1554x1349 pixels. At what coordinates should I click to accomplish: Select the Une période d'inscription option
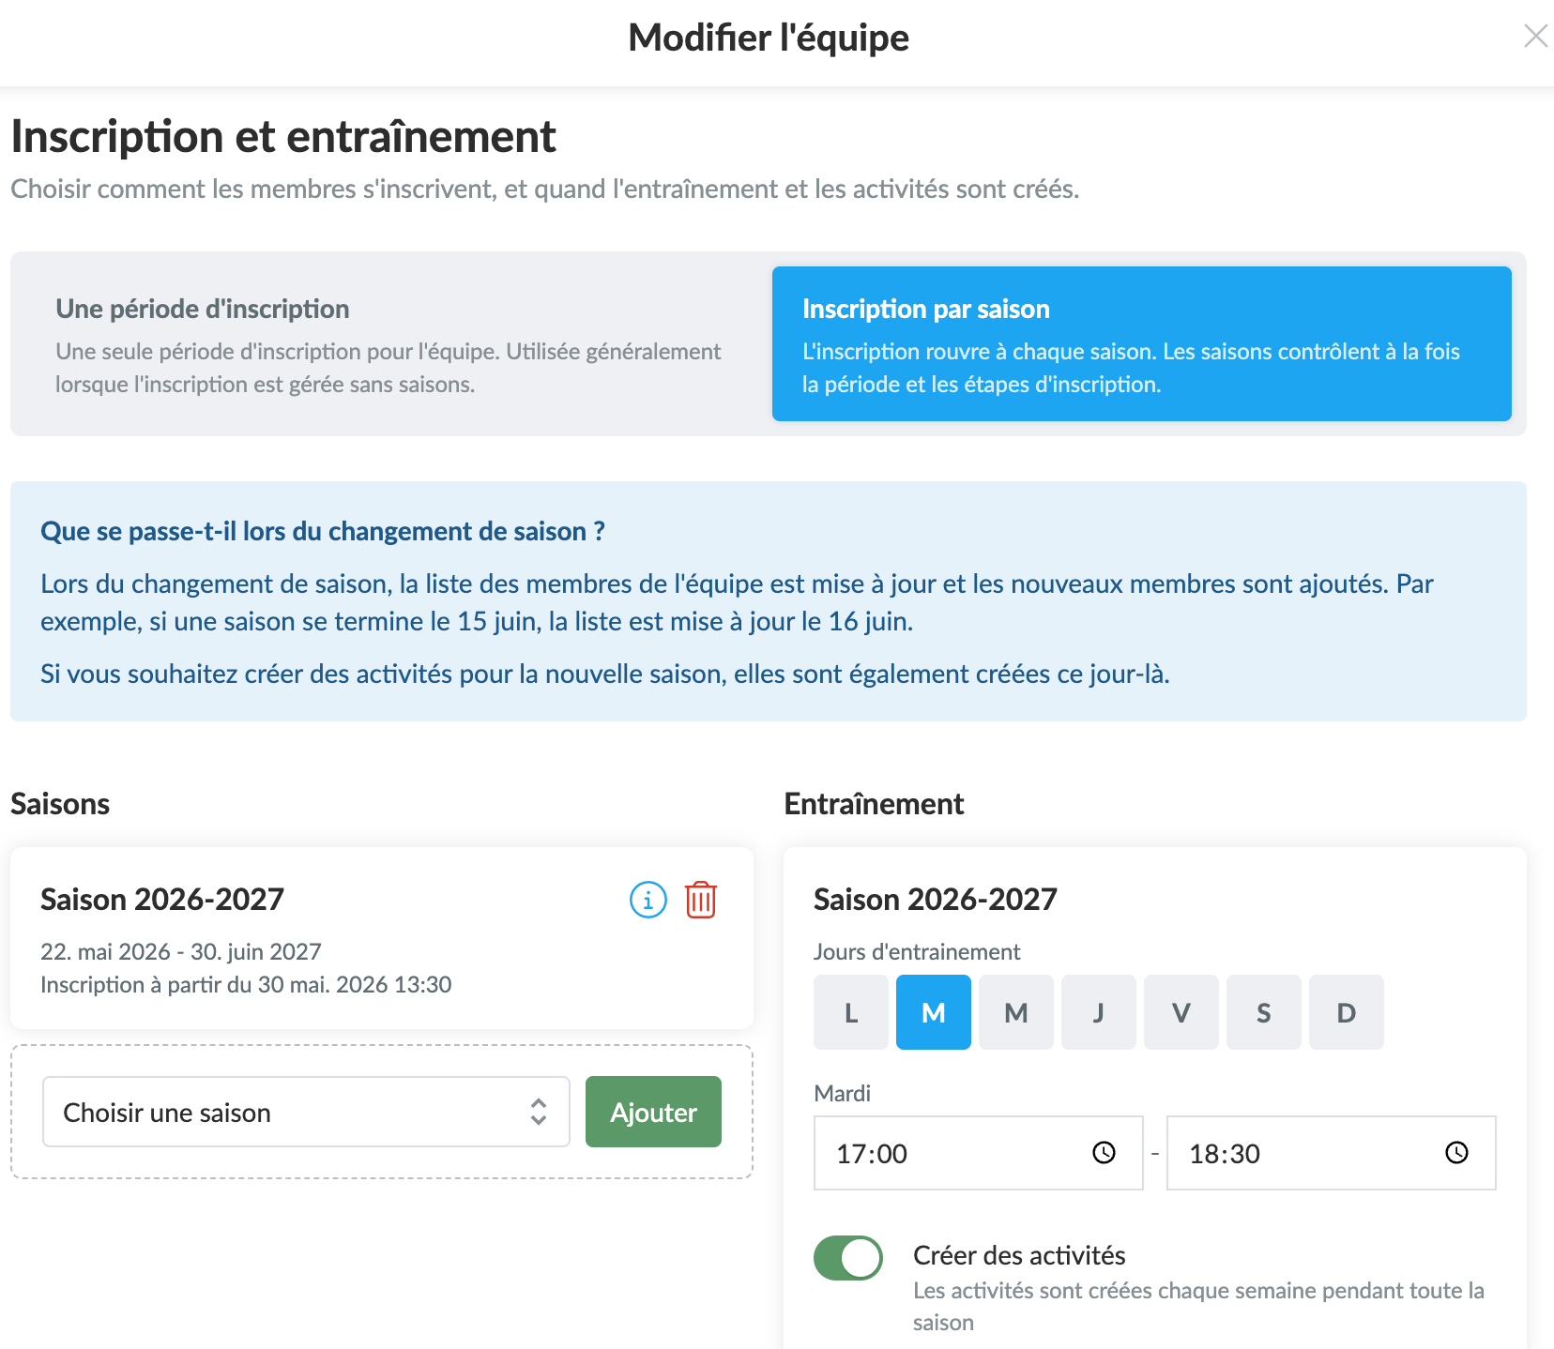390,343
